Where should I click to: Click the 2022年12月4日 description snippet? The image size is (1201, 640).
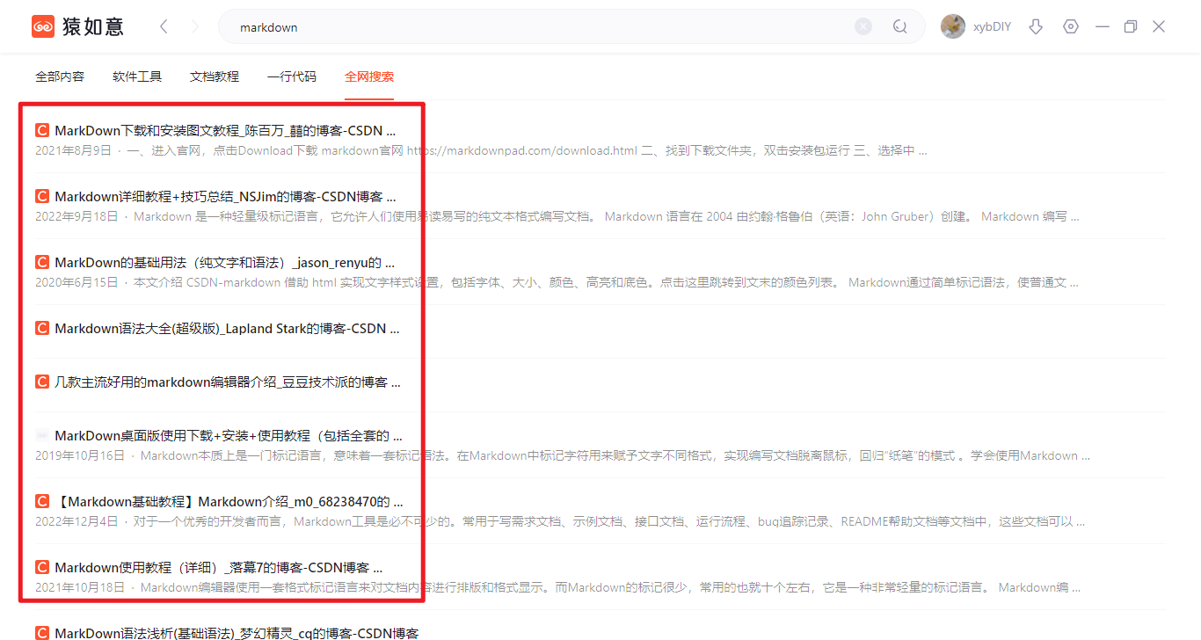pyautogui.click(x=560, y=521)
